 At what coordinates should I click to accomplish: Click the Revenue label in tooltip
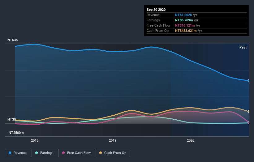coord(153,15)
